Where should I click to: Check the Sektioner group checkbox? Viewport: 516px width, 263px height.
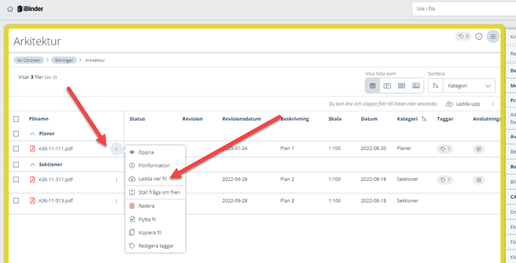(x=16, y=164)
